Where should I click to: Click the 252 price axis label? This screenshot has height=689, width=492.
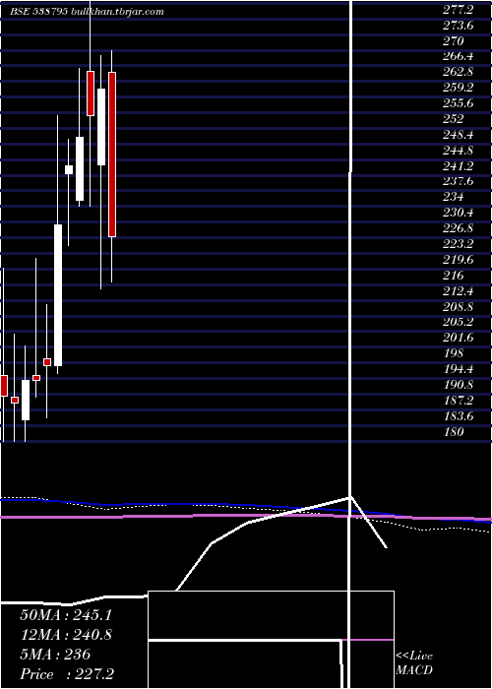pyautogui.click(x=453, y=119)
